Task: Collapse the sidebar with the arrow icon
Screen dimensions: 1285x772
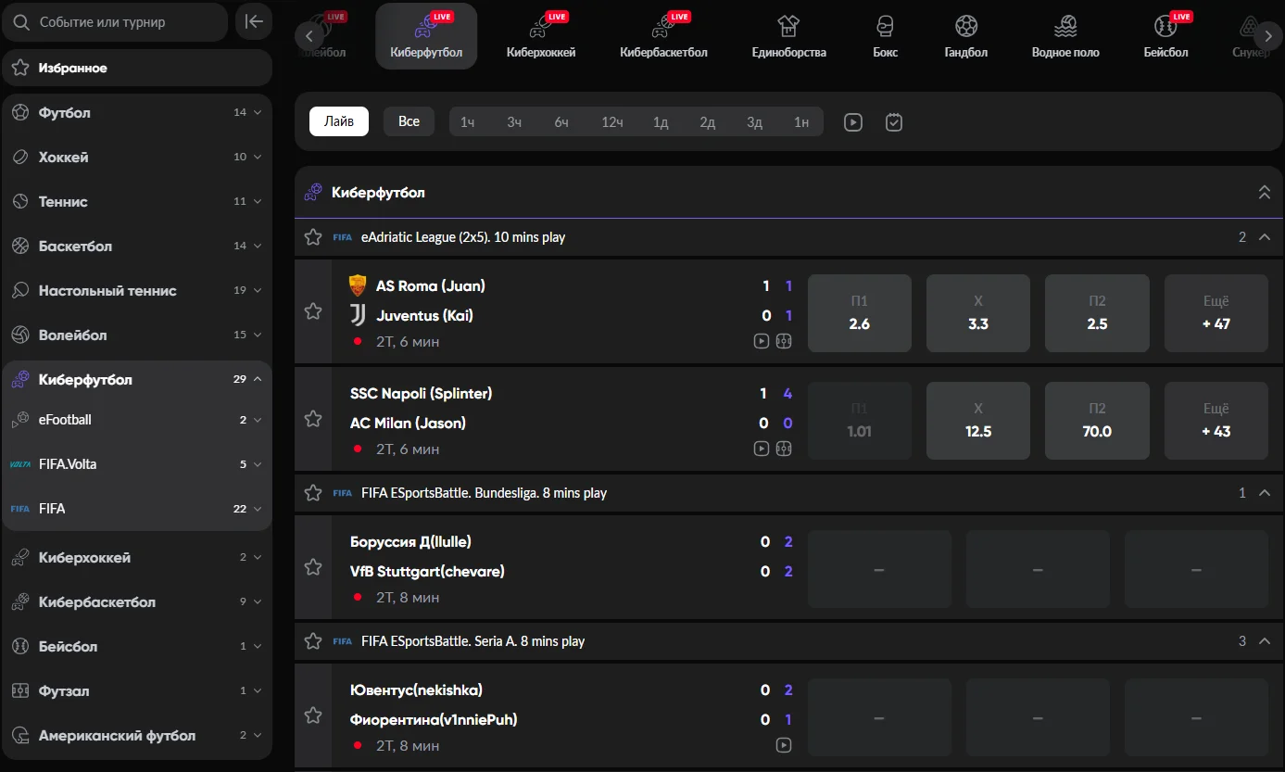Action: pyautogui.click(x=253, y=22)
